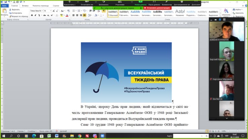Click Zoom Annotate (Комментировать) icon
Screen dimensions: 248x139
coord(167,2)
